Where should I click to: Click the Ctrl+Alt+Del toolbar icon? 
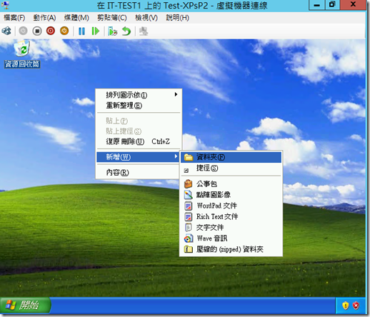click(6, 31)
